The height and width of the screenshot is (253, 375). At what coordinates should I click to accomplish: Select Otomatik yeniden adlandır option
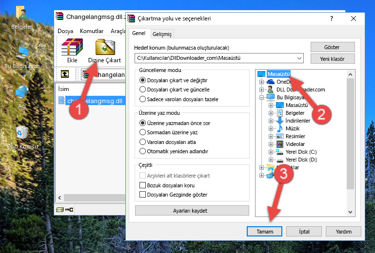pos(174,151)
